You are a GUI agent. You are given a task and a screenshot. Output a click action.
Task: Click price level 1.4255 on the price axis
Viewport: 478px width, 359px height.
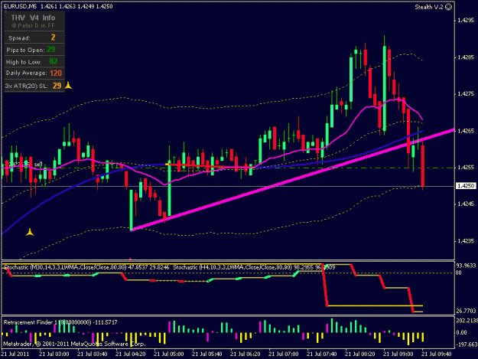pyautogui.click(x=466, y=168)
